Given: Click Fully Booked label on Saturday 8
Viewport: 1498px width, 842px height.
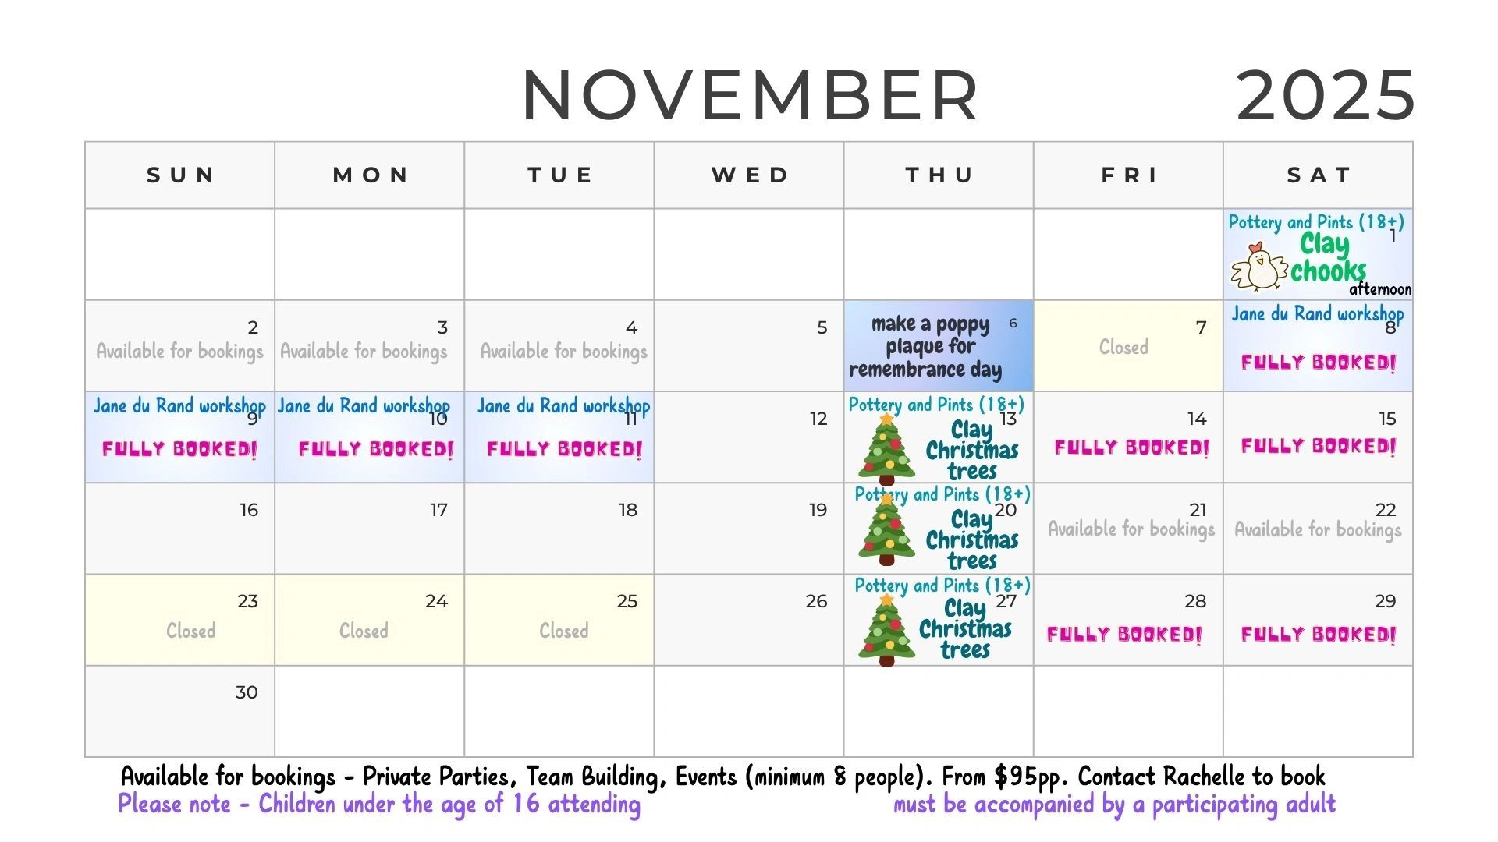Looking at the screenshot, I should (x=1318, y=363).
